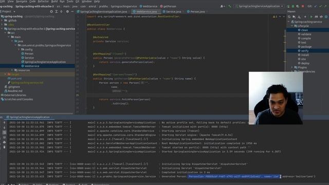Go to previous highlighted error arrow in editor

280,16
